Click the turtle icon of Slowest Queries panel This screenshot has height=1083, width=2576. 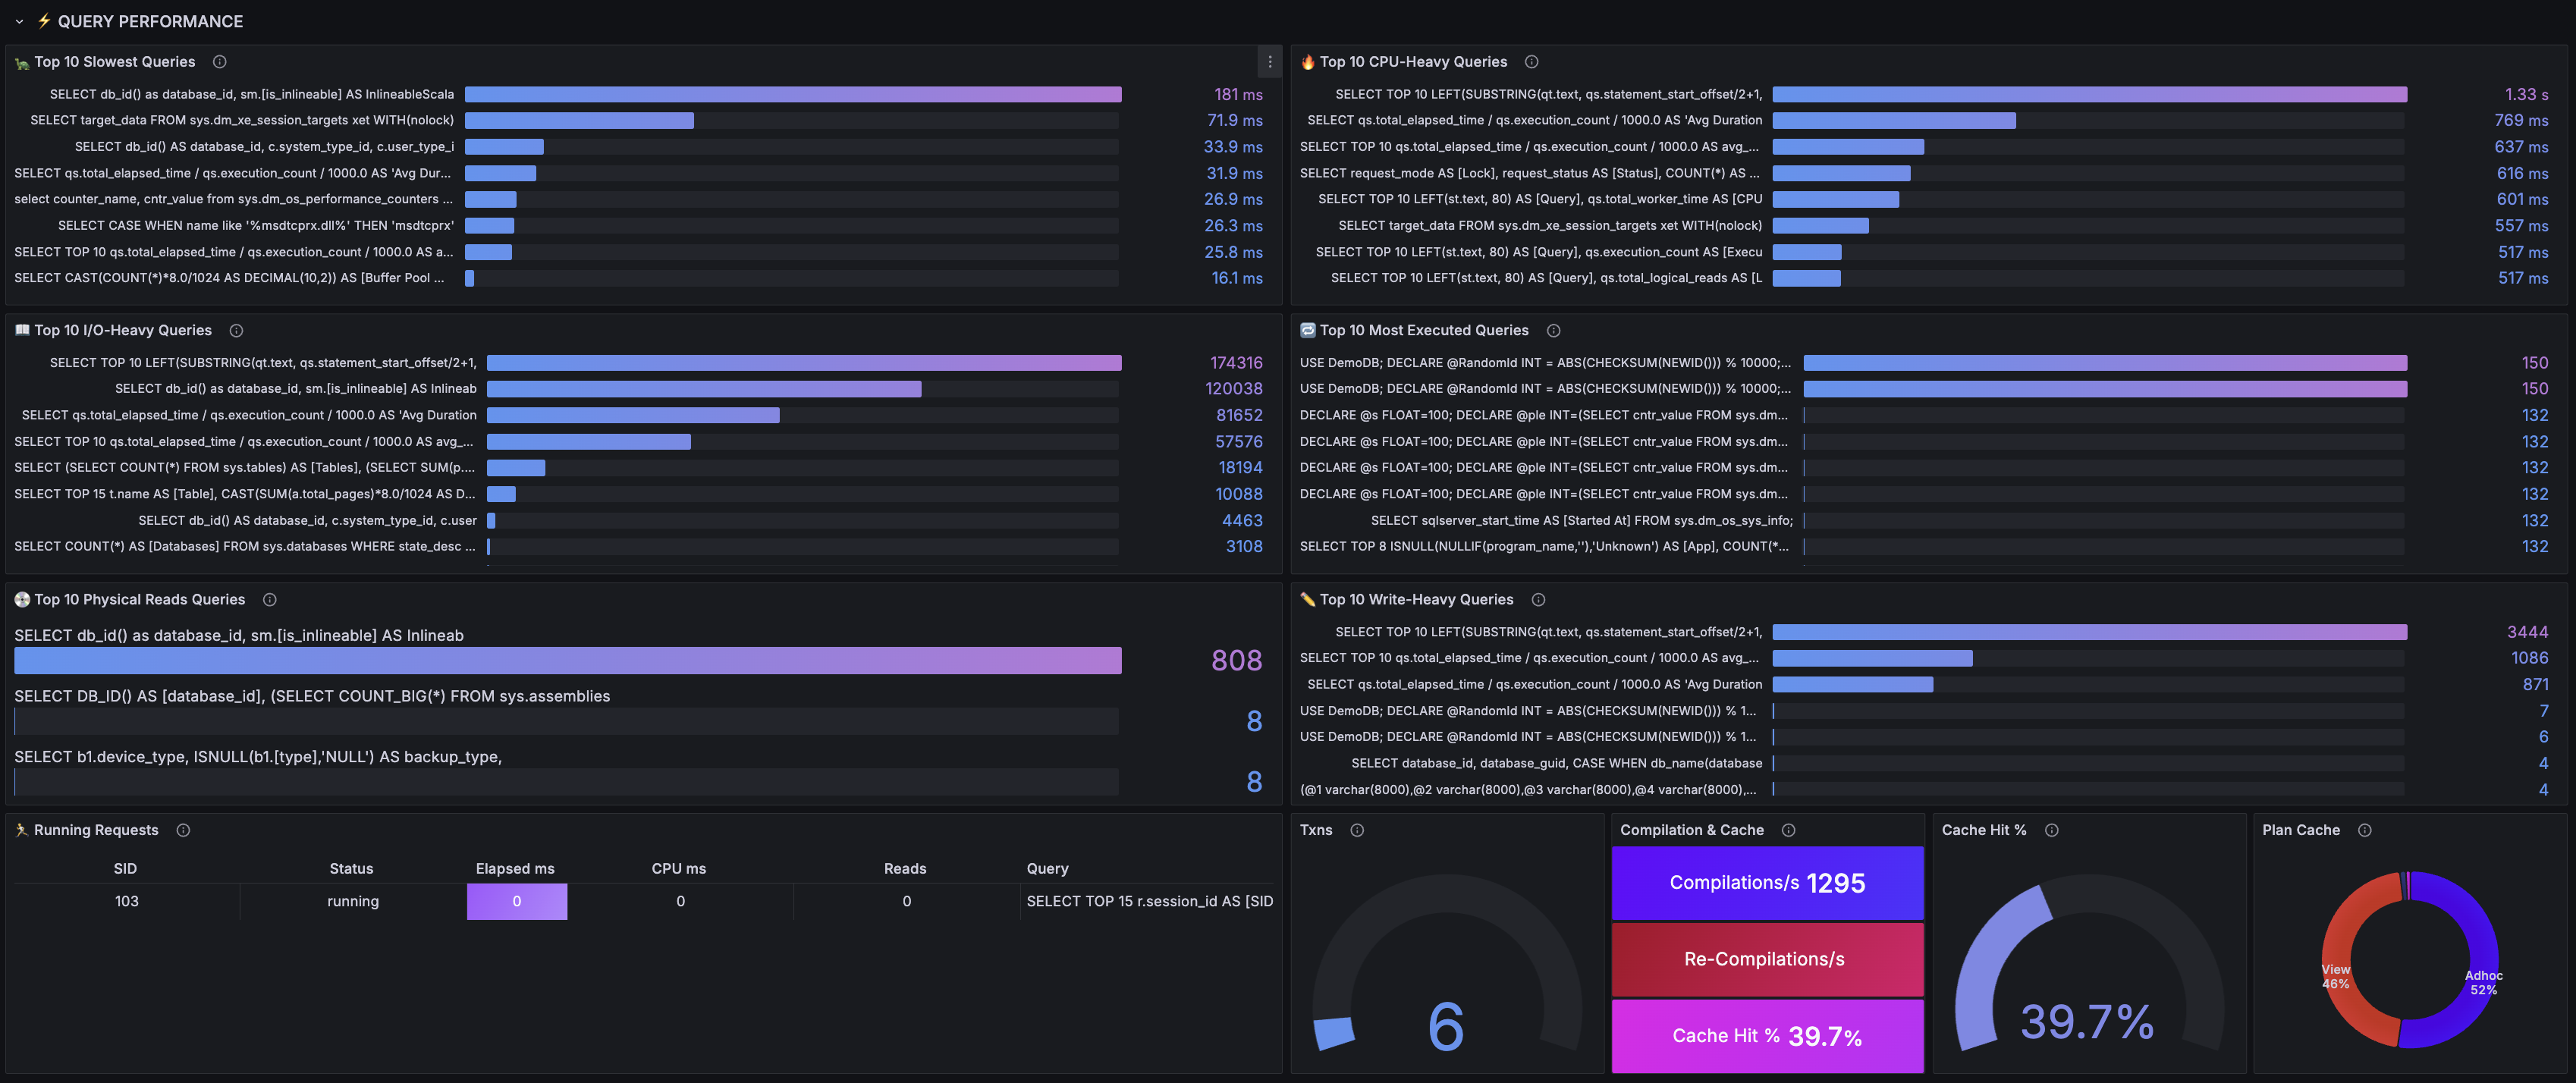(x=22, y=63)
